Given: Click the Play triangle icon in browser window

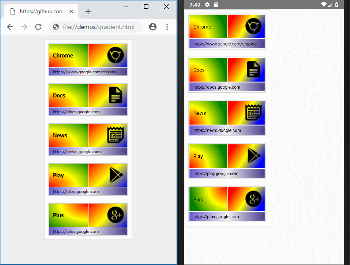Looking at the screenshot, I should pos(116,175).
